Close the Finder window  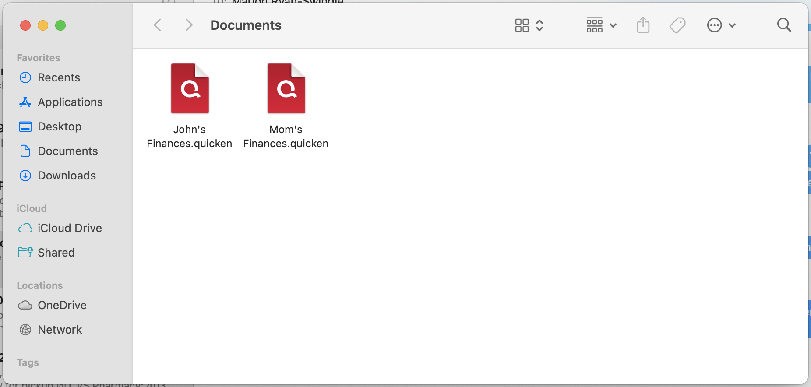pyautogui.click(x=25, y=25)
